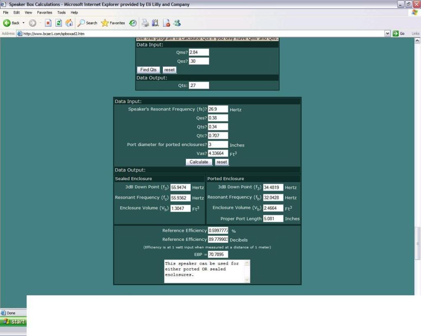This screenshot has height=336, width=421.
Task: Click the Windows flag throbber logo
Action: click(x=415, y=13)
